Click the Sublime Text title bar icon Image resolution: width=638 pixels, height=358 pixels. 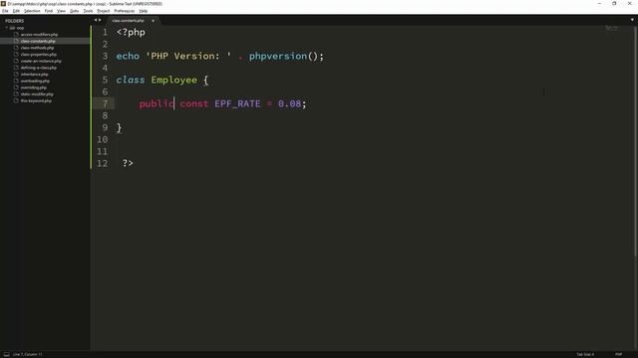coord(3,4)
